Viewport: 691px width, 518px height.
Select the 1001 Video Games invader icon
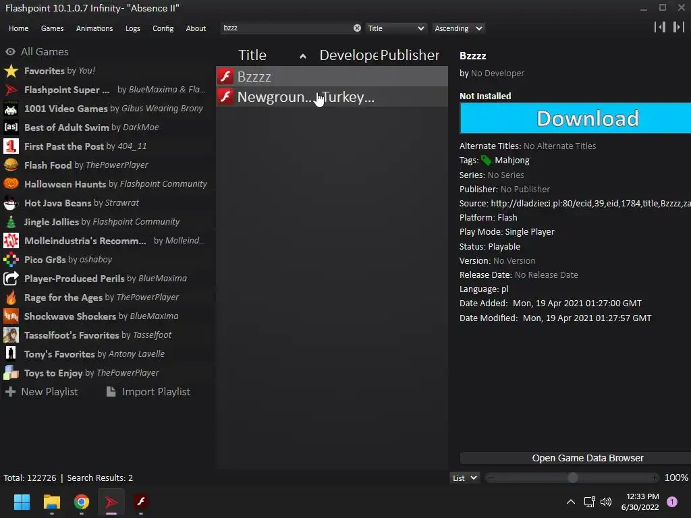click(x=11, y=109)
